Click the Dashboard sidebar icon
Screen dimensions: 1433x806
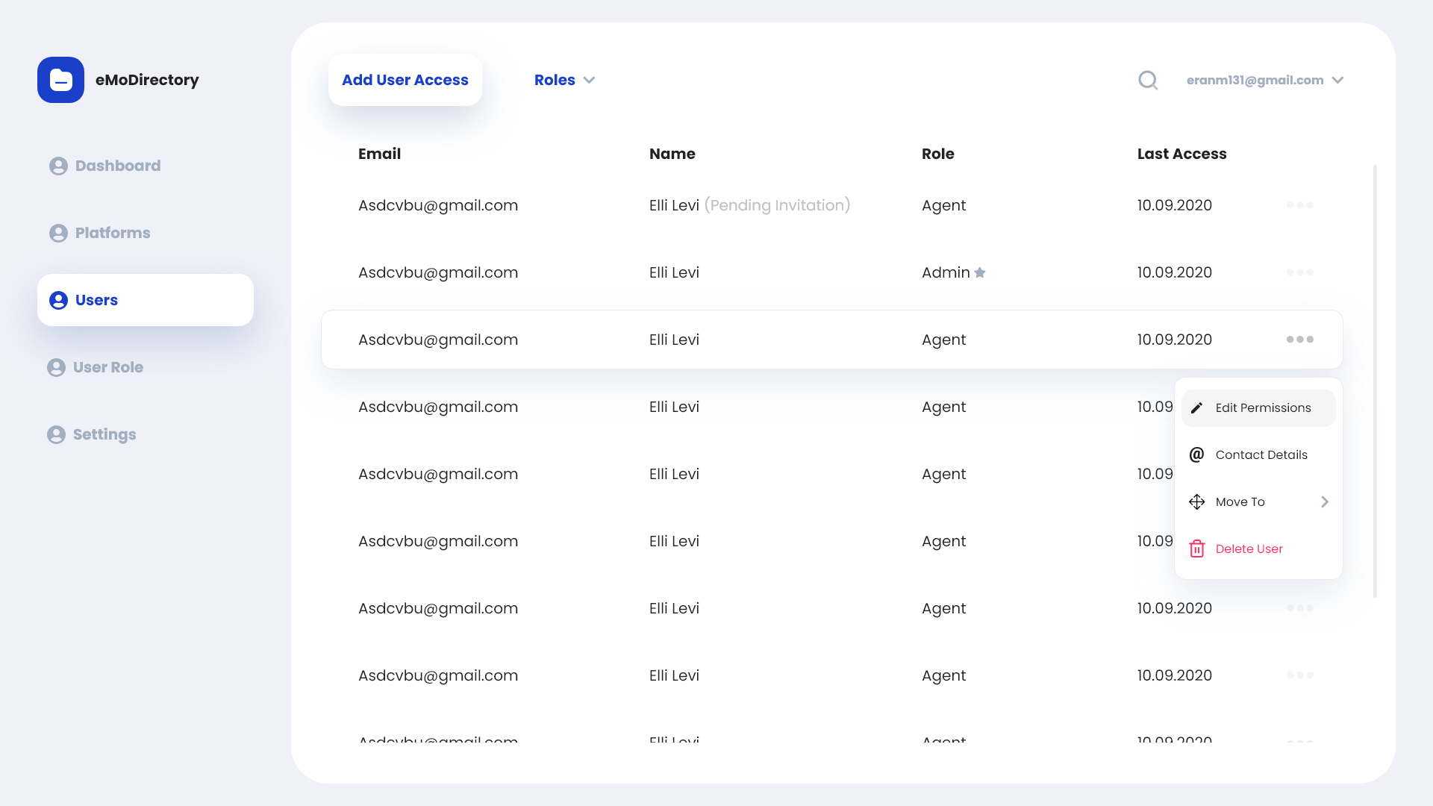point(58,166)
